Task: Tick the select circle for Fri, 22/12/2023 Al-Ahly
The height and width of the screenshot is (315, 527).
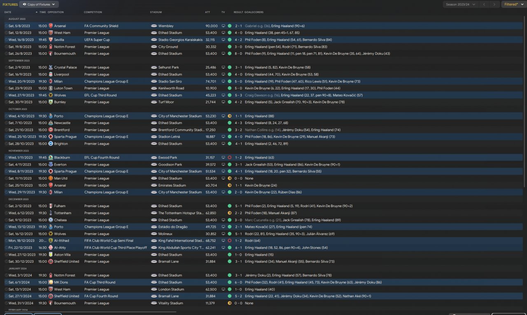Action: [6, 247]
